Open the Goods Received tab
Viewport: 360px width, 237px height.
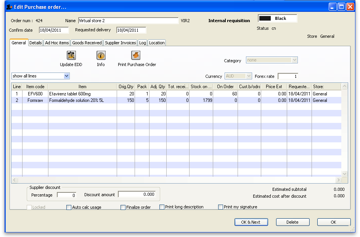click(x=87, y=43)
